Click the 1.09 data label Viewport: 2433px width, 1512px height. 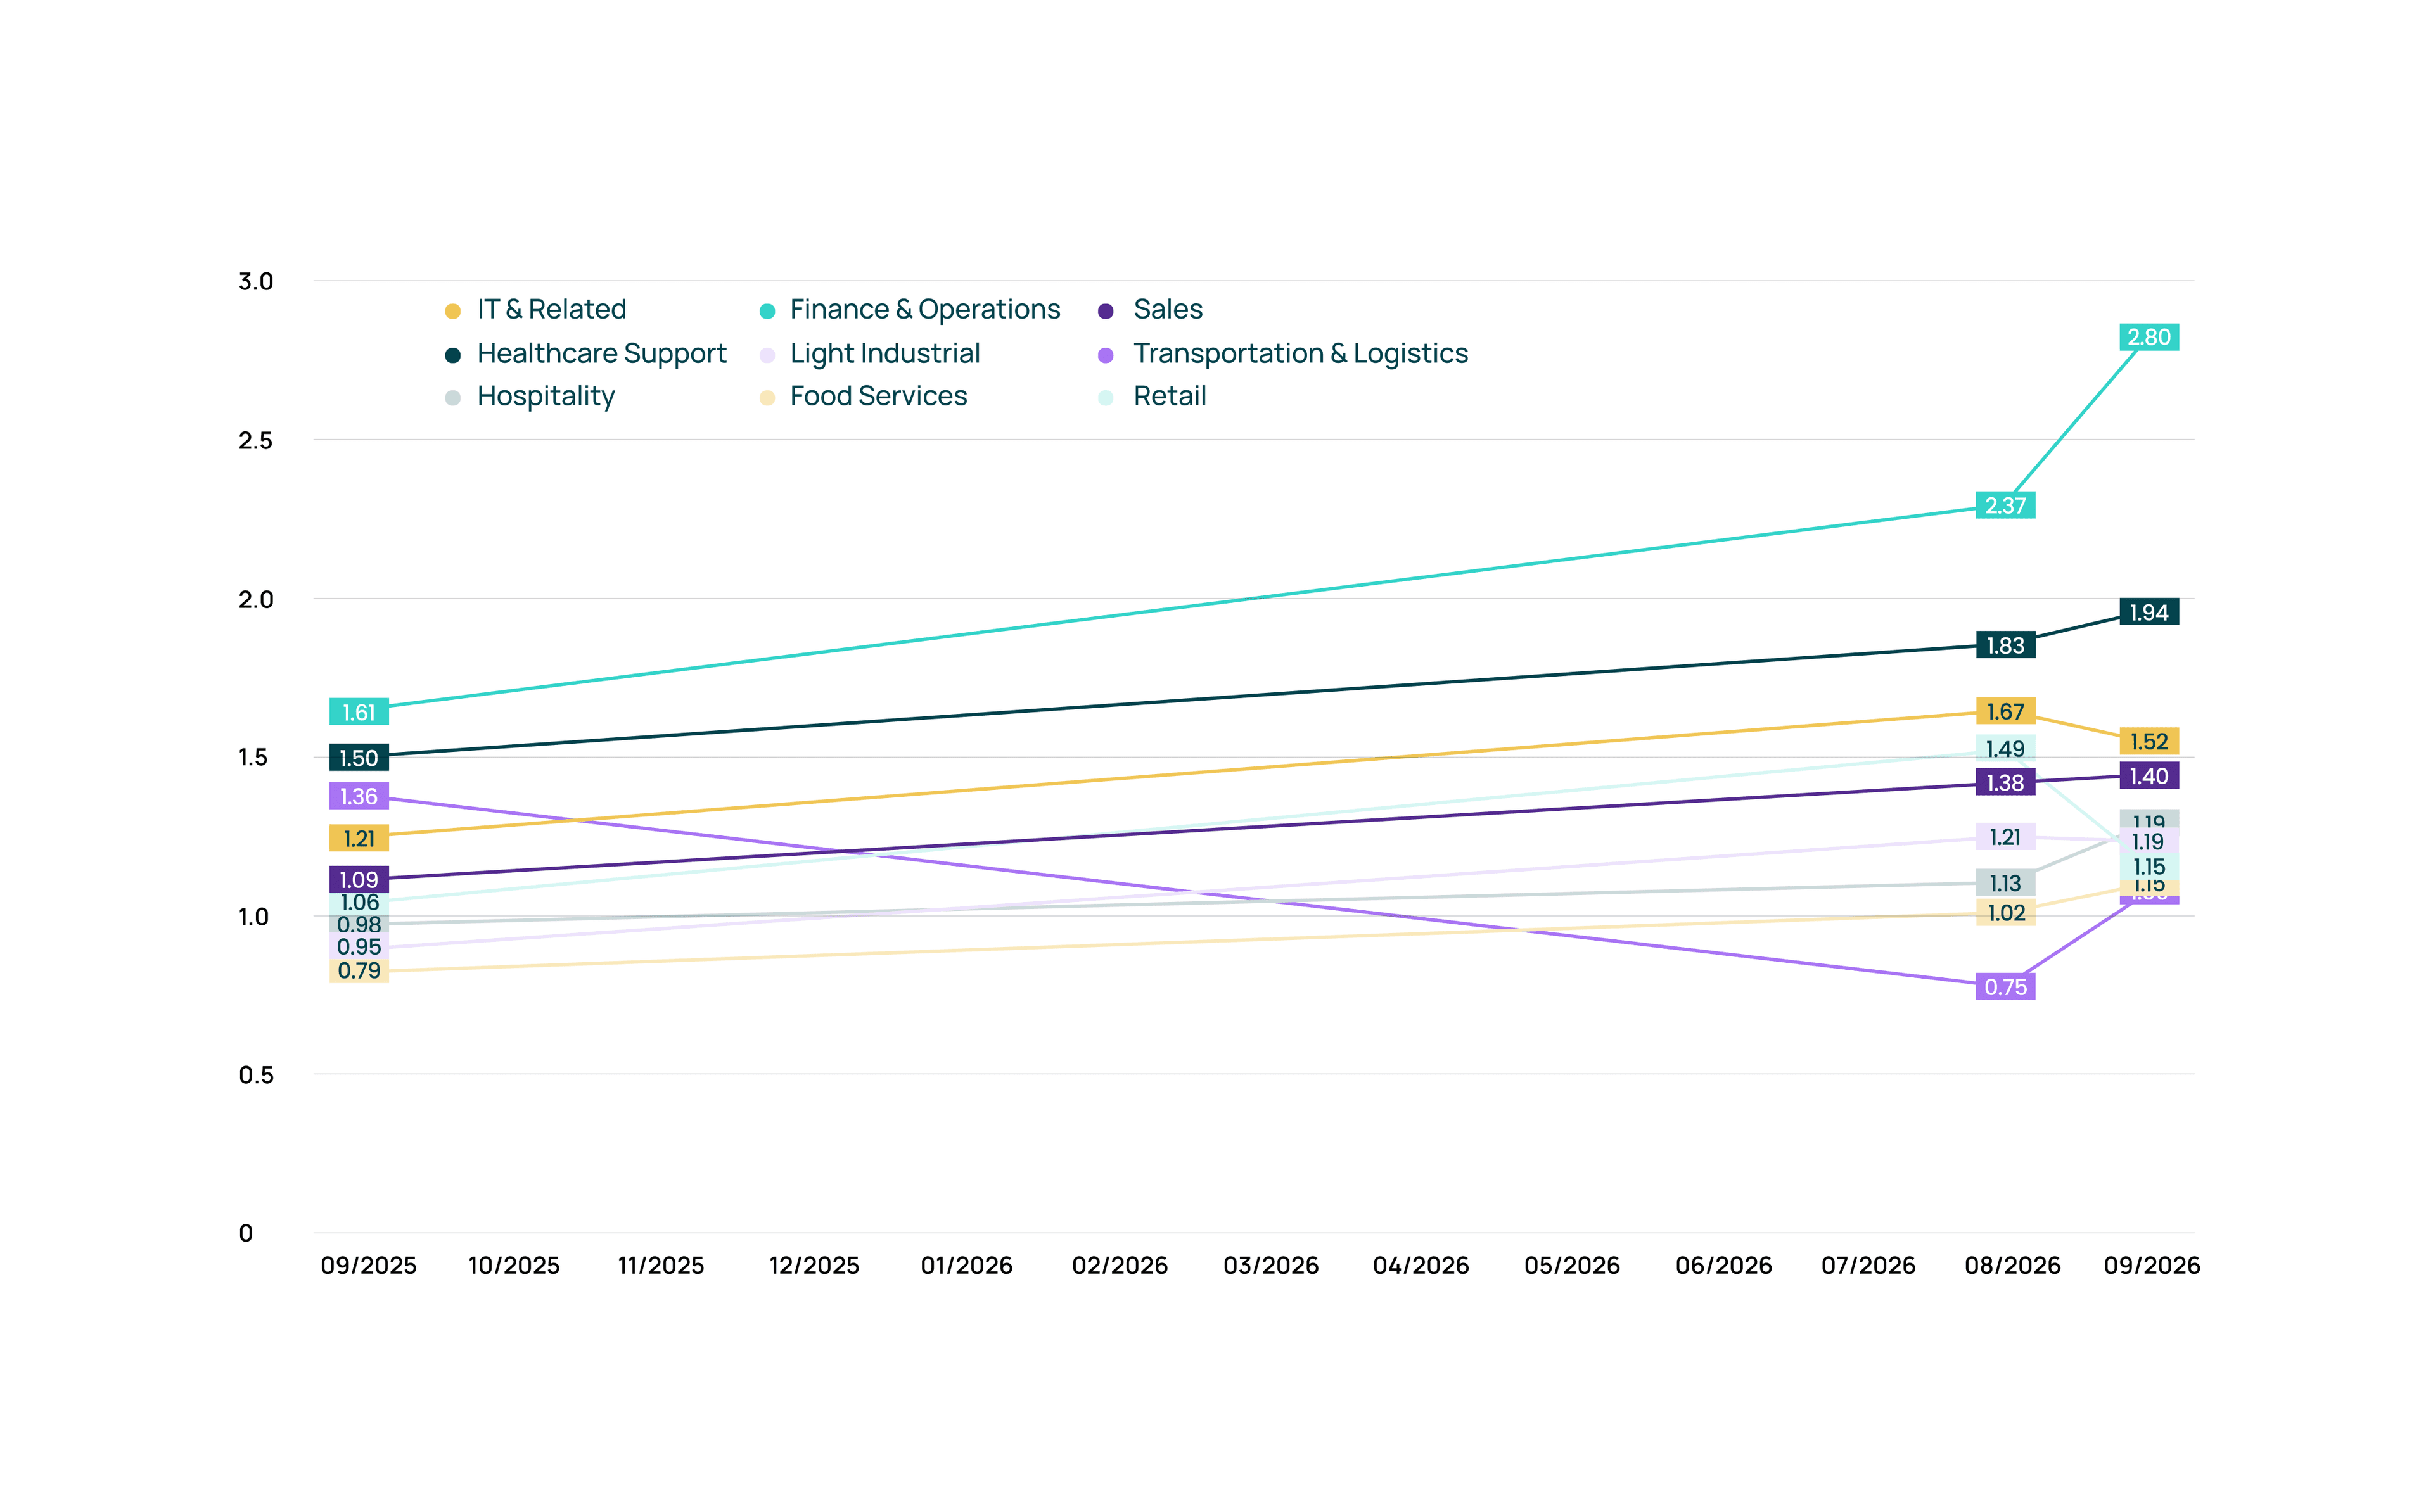click(x=359, y=880)
